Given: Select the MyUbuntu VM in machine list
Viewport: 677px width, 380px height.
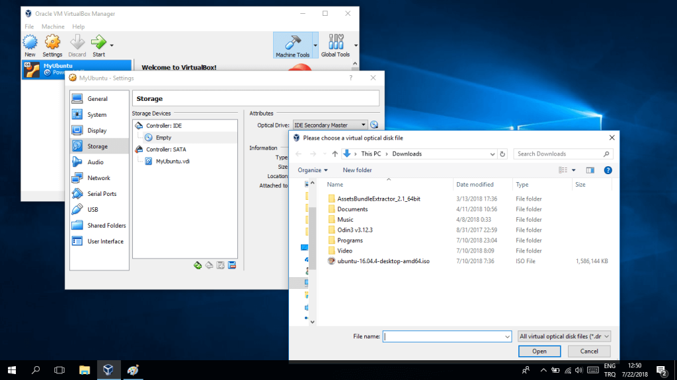Looking at the screenshot, I should click(x=77, y=69).
